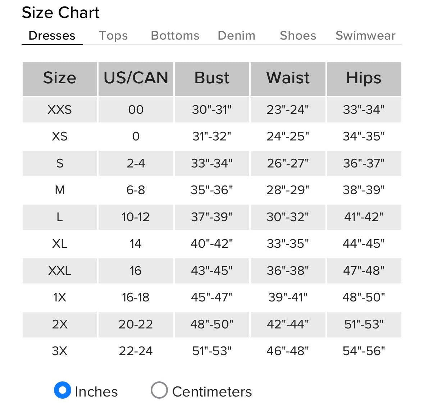Open the Shoes size tab
This screenshot has height=403, width=424.
point(298,36)
